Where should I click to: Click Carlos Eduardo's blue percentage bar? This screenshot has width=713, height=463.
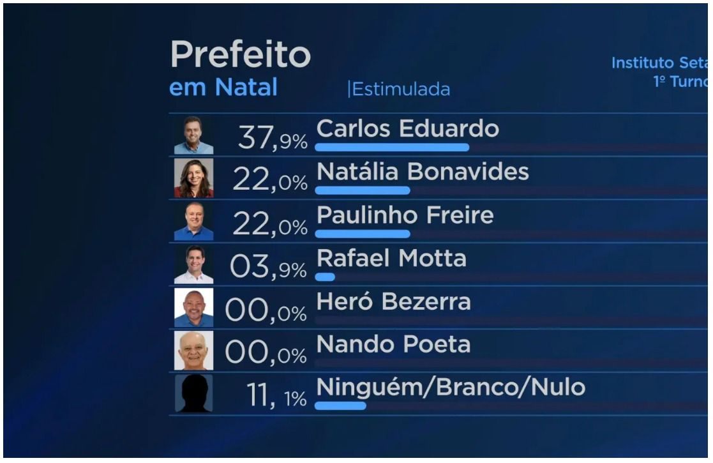click(x=392, y=148)
